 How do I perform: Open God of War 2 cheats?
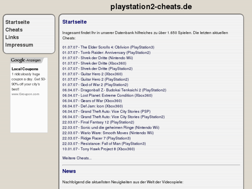point(95,85)
